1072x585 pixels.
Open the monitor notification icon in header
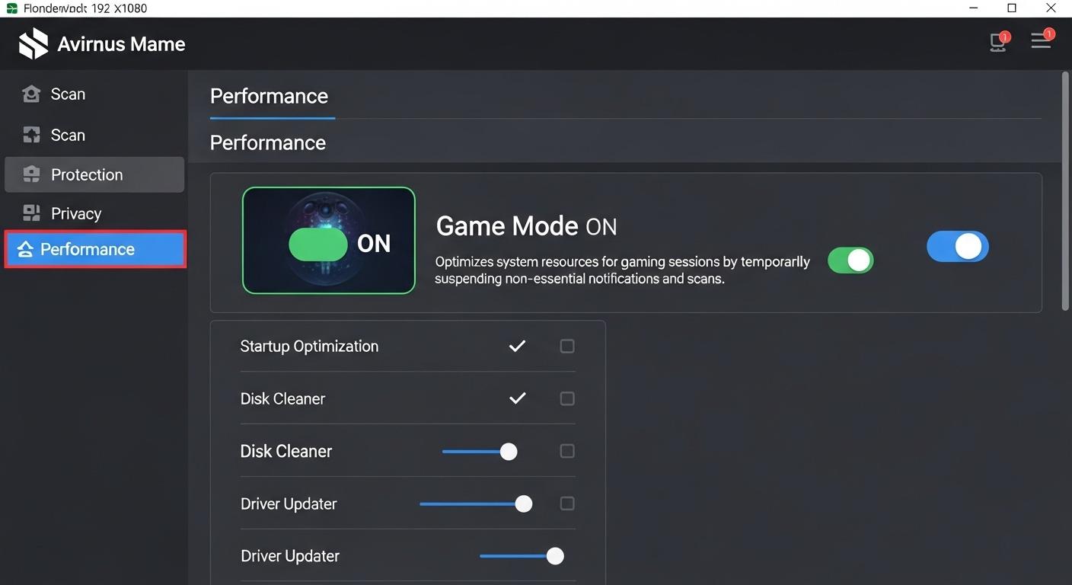[x=997, y=43]
